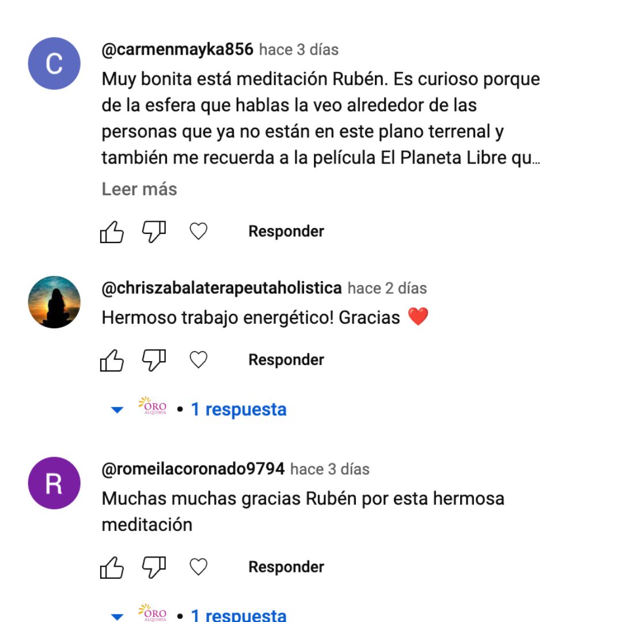This screenshot has height=622, width=622.
Task: Like the comment by @carmenmayka856
Action: point(112,232)
